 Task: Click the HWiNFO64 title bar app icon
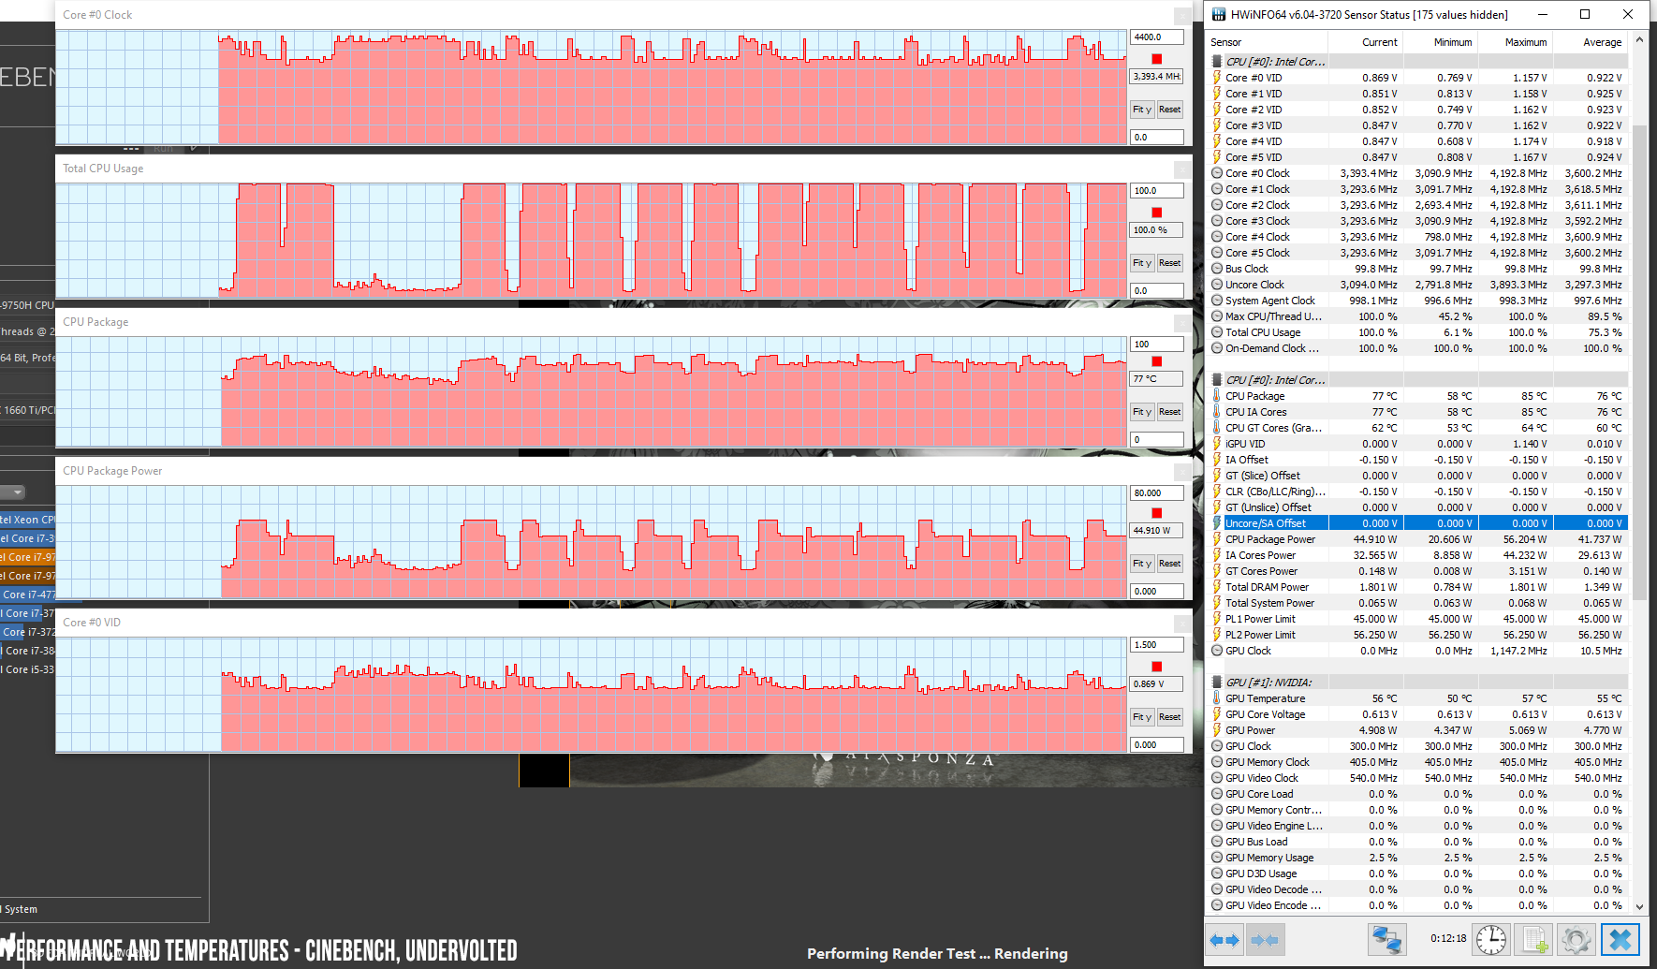(x=1218, y=14)
